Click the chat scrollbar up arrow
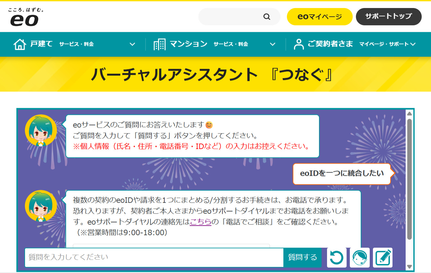Image resolution: width=431 pixels, height=273 pixels. 409,113
